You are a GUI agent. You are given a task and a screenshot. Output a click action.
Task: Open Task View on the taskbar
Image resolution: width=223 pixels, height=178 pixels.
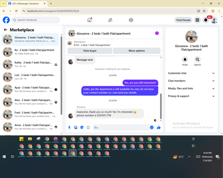(x=12, y=157)
